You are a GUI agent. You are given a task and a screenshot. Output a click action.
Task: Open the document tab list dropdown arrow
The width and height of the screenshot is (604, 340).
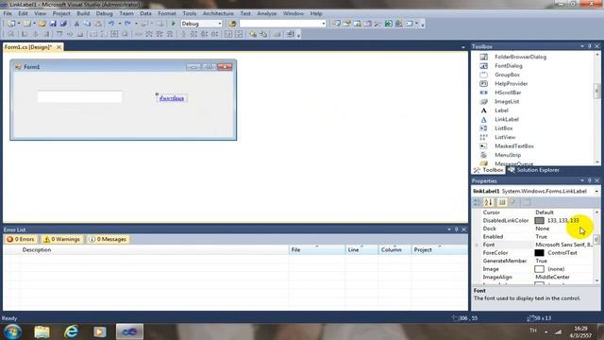(x=463, y=47)
